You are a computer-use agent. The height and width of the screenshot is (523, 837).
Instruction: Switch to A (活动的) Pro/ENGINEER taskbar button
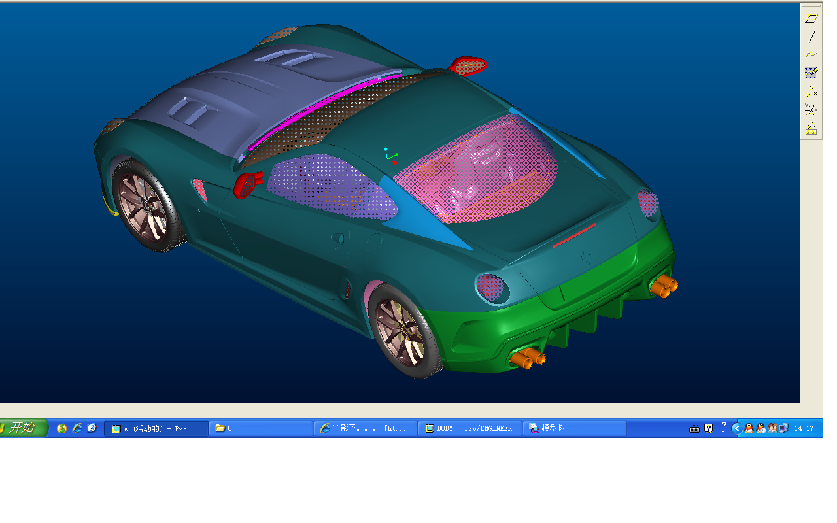pos(156,429)
